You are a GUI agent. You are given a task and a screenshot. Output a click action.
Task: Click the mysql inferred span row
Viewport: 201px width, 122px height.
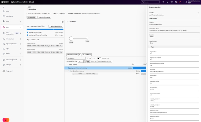point(105,74)
